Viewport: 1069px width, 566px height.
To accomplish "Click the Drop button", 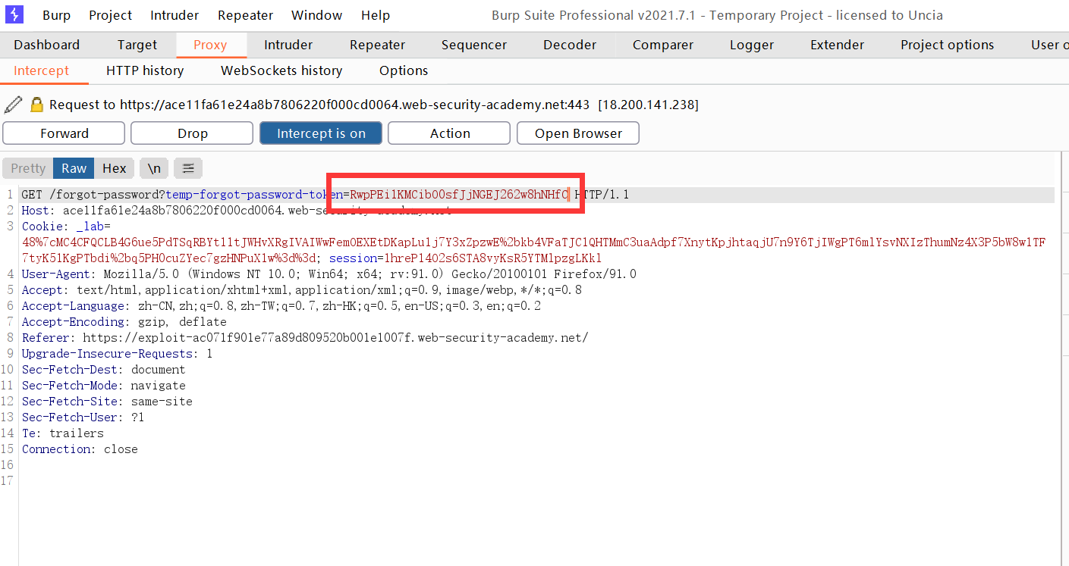I will [x=192, y=133].
